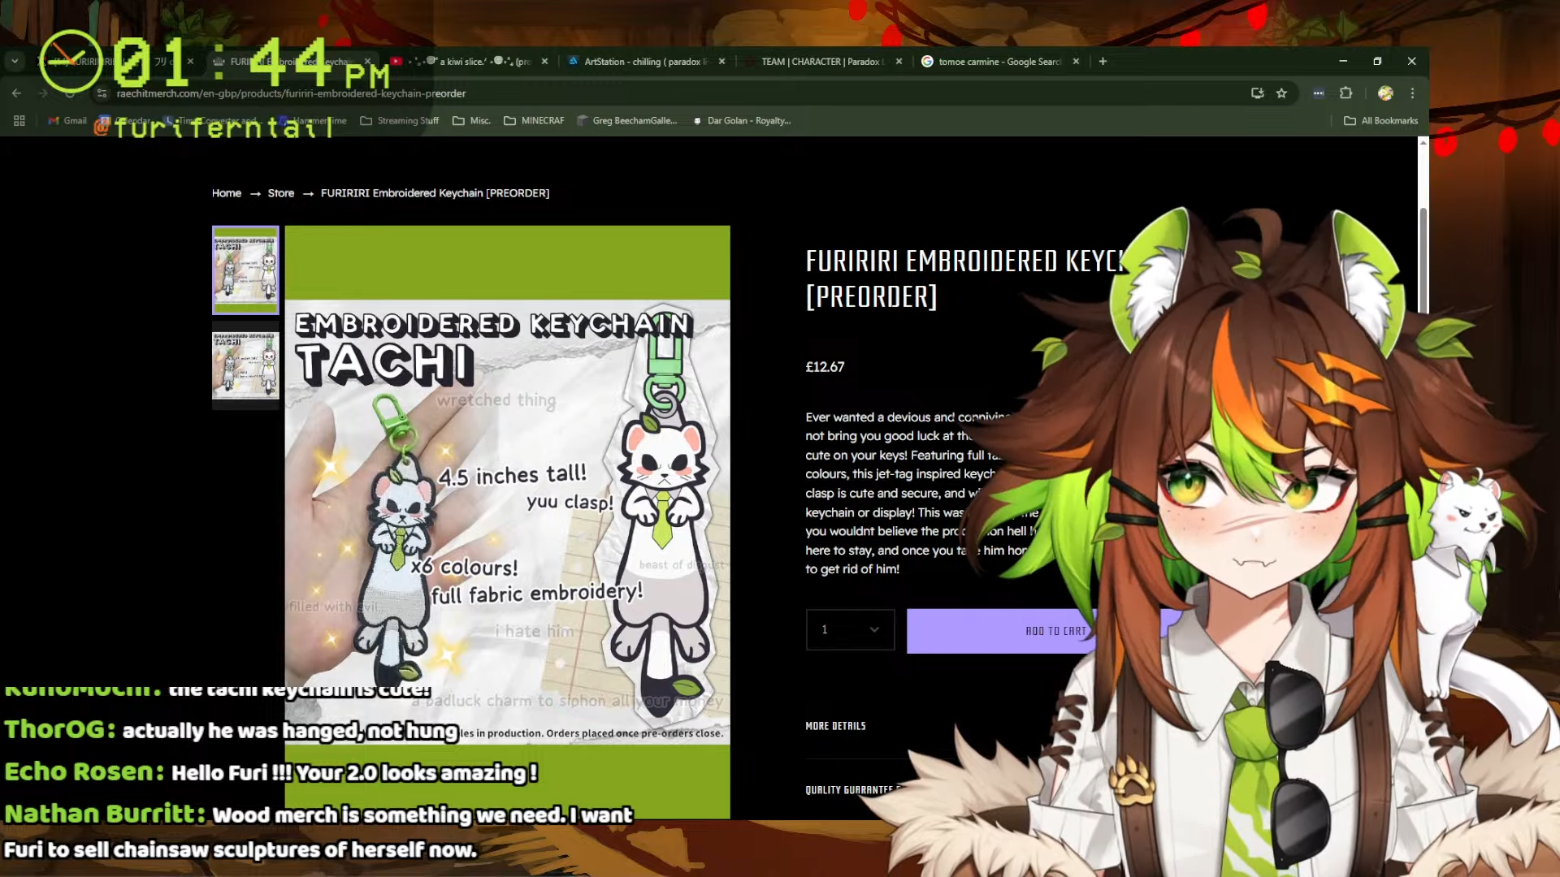Select the second product thumbnail
The width and height of the screenshot is (1560, 877).
(245, 365)
